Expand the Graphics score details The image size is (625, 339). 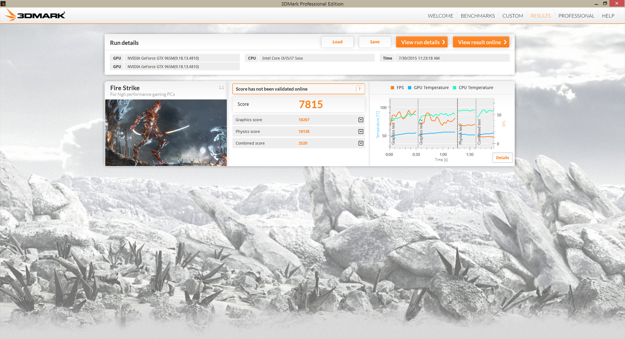pos(361,120)
